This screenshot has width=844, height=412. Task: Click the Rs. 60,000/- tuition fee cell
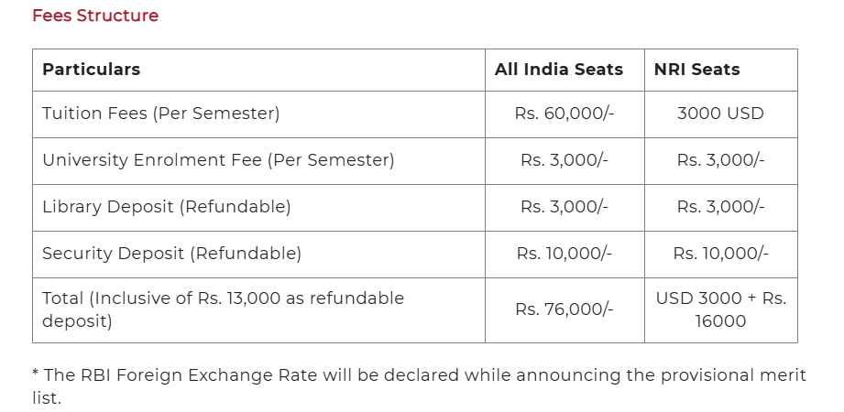click(x=564, y=114)
